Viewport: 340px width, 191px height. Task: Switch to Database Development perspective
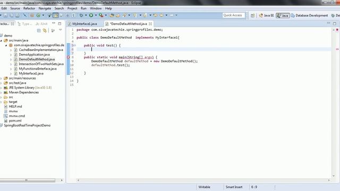click(x=309, y=15)
